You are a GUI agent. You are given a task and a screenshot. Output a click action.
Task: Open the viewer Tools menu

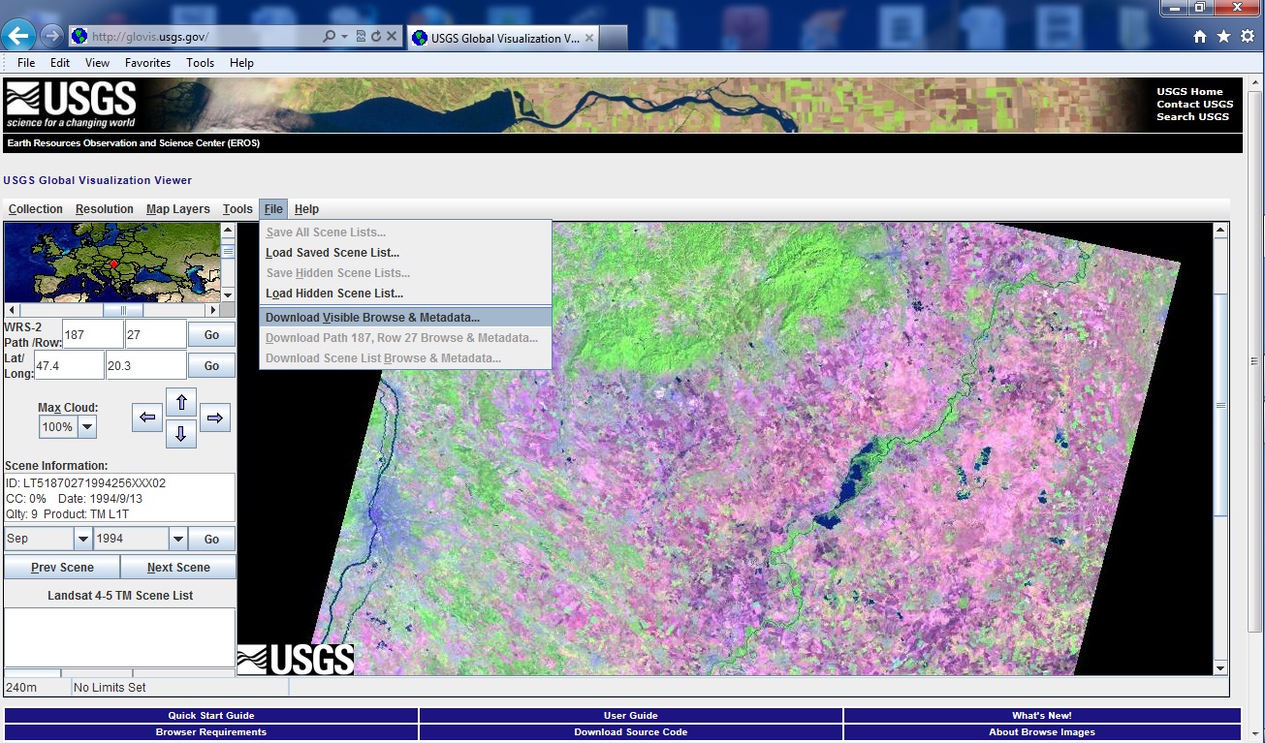click(237, 209)
